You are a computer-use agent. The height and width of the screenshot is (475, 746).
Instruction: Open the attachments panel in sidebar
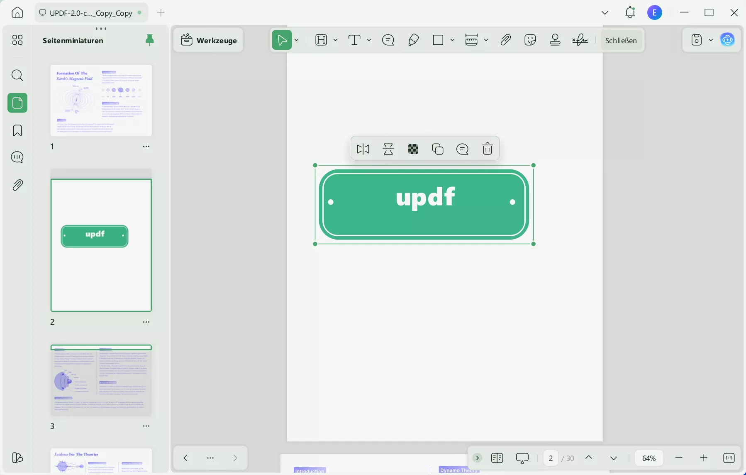17,185
